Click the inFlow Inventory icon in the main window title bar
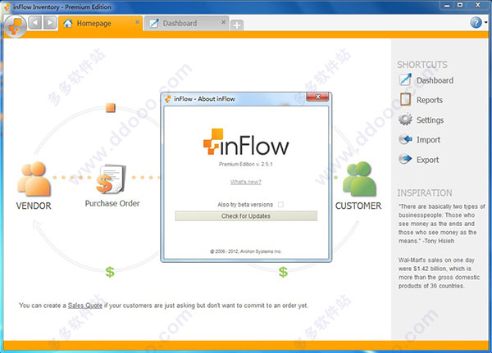The image size is (492, 353). 7,7
